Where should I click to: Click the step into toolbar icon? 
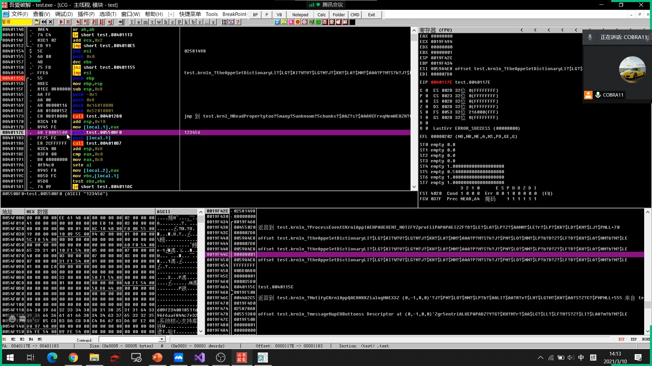pos(79,22)
